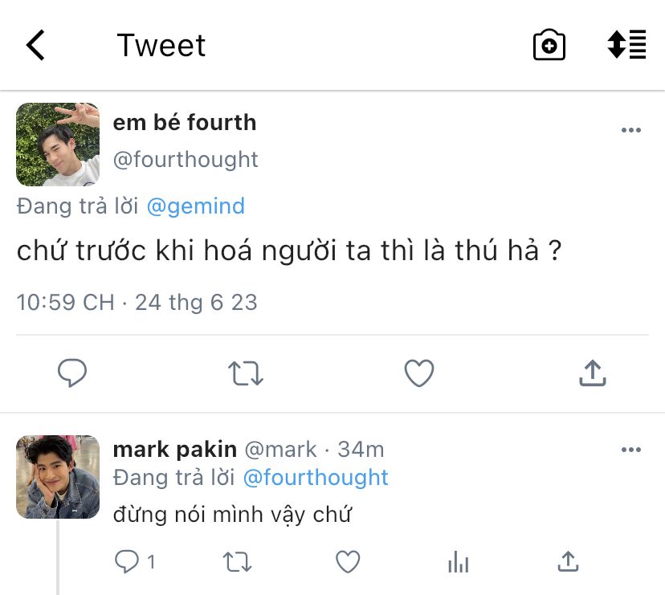Open more options for mark pakin's reply
The width and height of the screenshot is (665, 595).
(631, 450)
